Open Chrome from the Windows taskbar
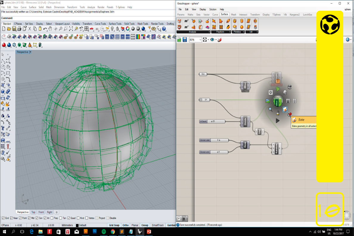 [x=113, y=232]
